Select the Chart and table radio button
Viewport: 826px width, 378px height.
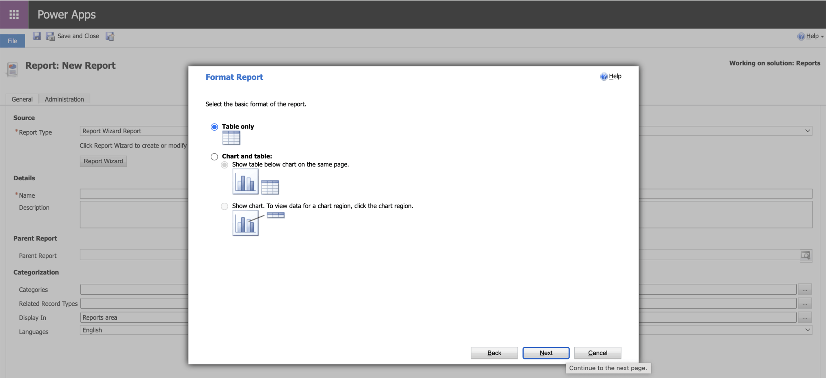(x=214, y=157)
